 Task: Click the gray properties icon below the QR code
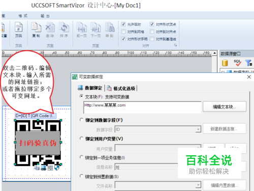pyautogui.click(x=50, y=168)
